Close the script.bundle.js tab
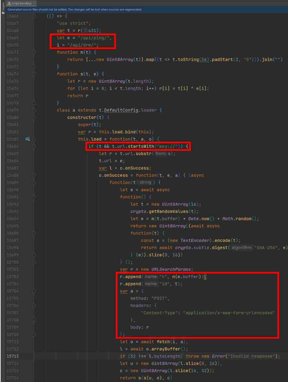288x382 pixels. click(34, 3)
